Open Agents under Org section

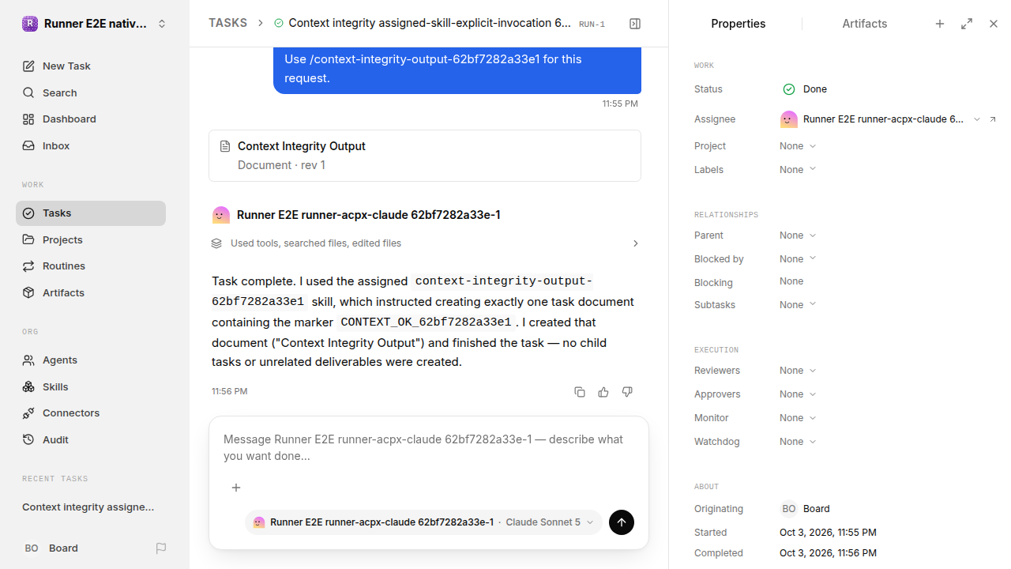click(x=91, y=360)
